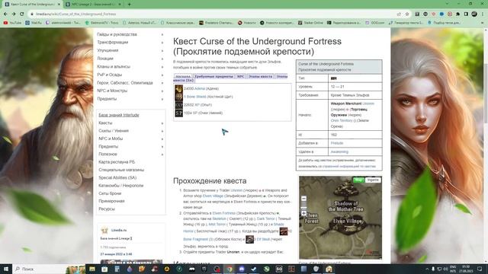Close the Curse of the Underground Fortress tab
This screenshot has width=488, height=274.
(x=59, y=5)
